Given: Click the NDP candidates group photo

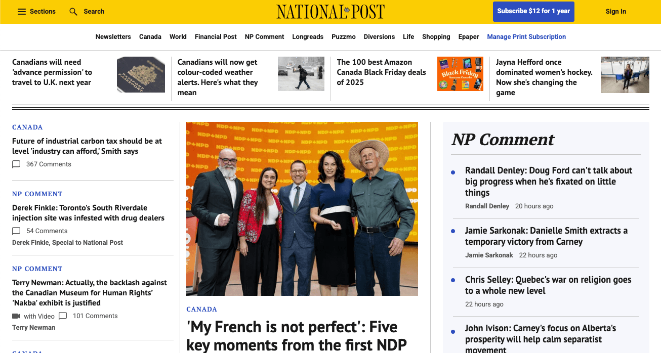Looking at the screenshot, I should (x=302, y=208).
